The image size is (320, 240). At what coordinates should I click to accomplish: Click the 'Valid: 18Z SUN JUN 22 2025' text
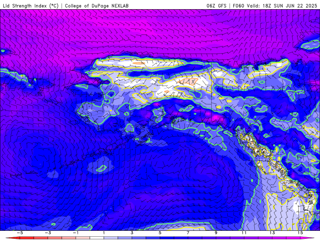[x=282, y=6]
